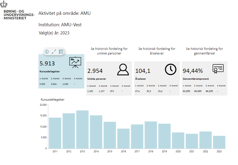Screen dimensions: 238x165
Task: Open historical distribution for årselever
Action: (157, 51)
